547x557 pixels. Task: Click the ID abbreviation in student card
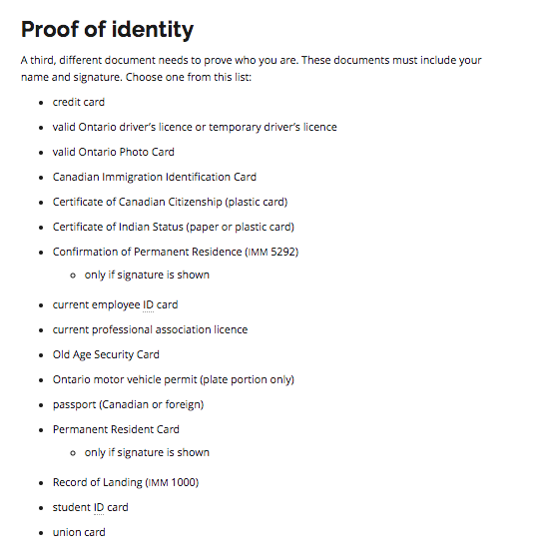(x=99, y=507)
